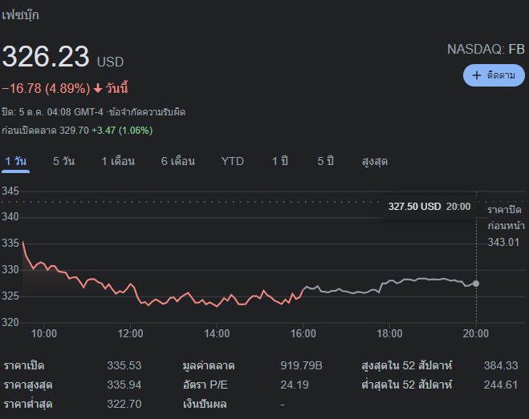Click the closing time 5 ต.ค. 04:08 GMT-4
This screenshot has height=419, width=529.
click(61, 112)
